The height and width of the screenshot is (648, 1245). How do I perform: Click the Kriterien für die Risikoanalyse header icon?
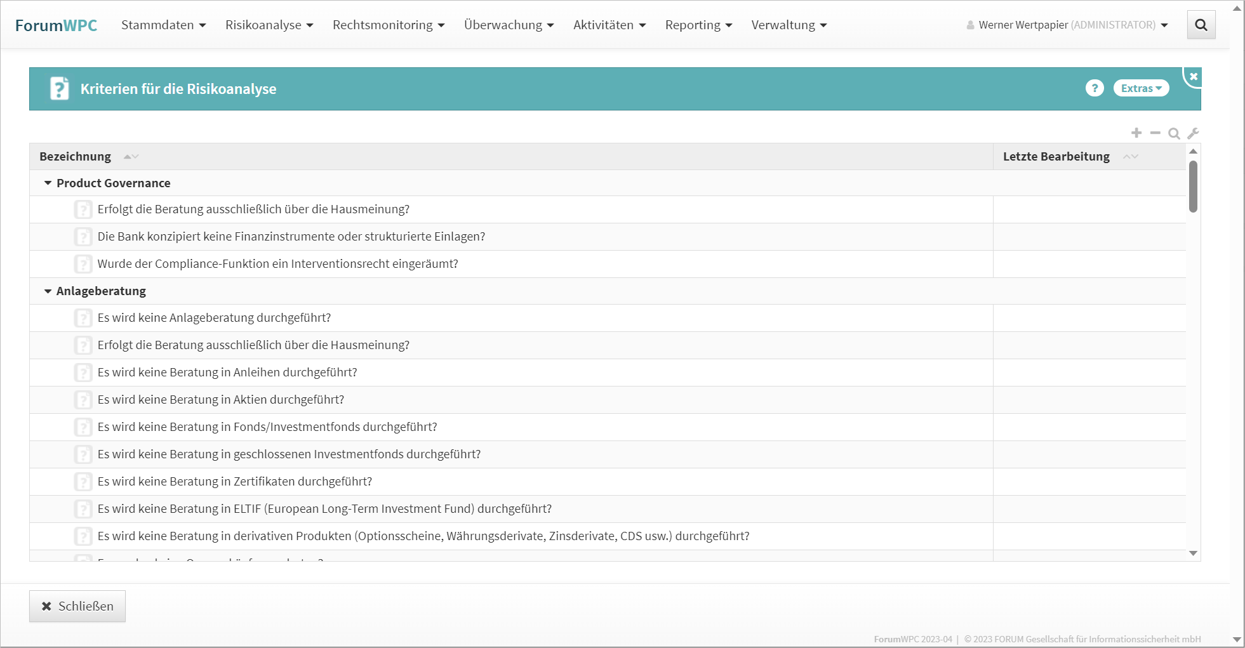pyautogui.click(x=60, y=88)
